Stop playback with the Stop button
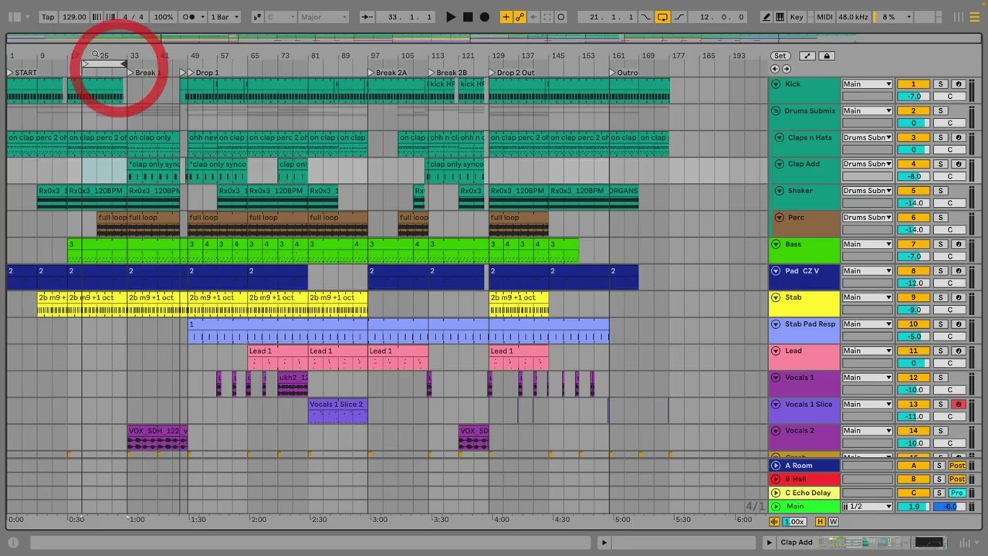The image size is (988, 556). point(468,17)
